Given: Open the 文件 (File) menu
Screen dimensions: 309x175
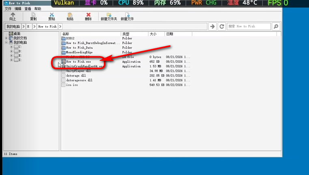Looking at the screenshot, I should point(8,9).
